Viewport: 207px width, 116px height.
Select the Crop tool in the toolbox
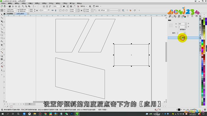2,21
